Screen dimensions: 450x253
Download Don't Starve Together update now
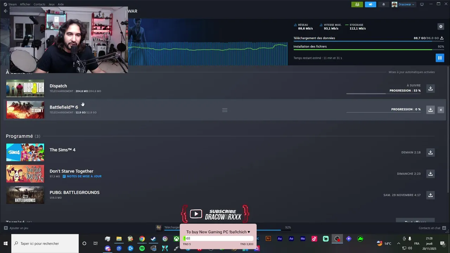[x=430, y=174]
